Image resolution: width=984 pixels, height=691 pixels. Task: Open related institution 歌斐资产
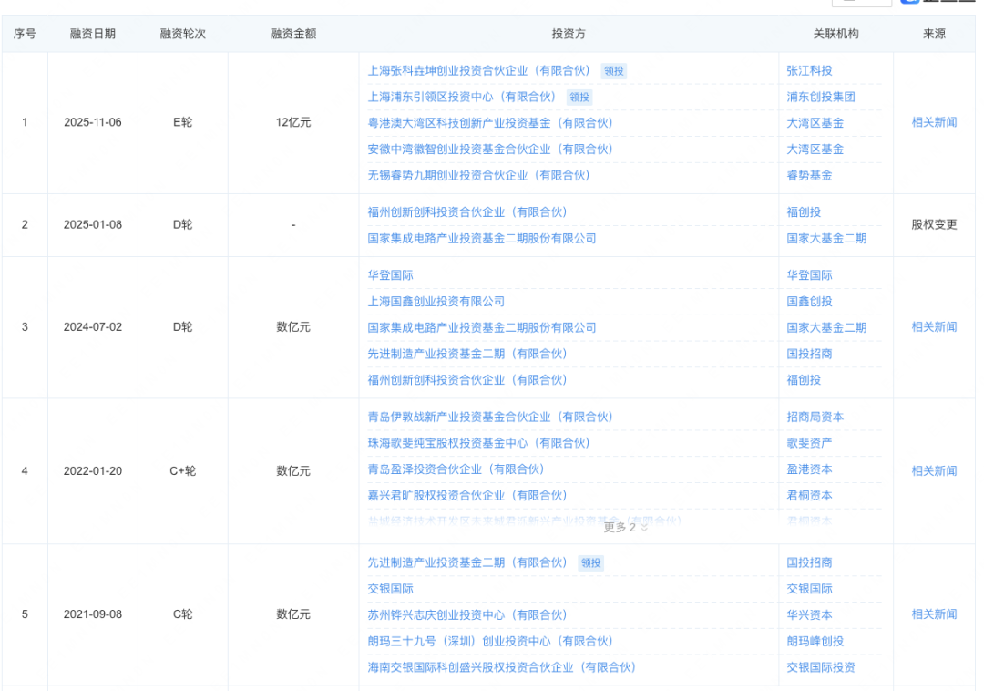[810, 443]
